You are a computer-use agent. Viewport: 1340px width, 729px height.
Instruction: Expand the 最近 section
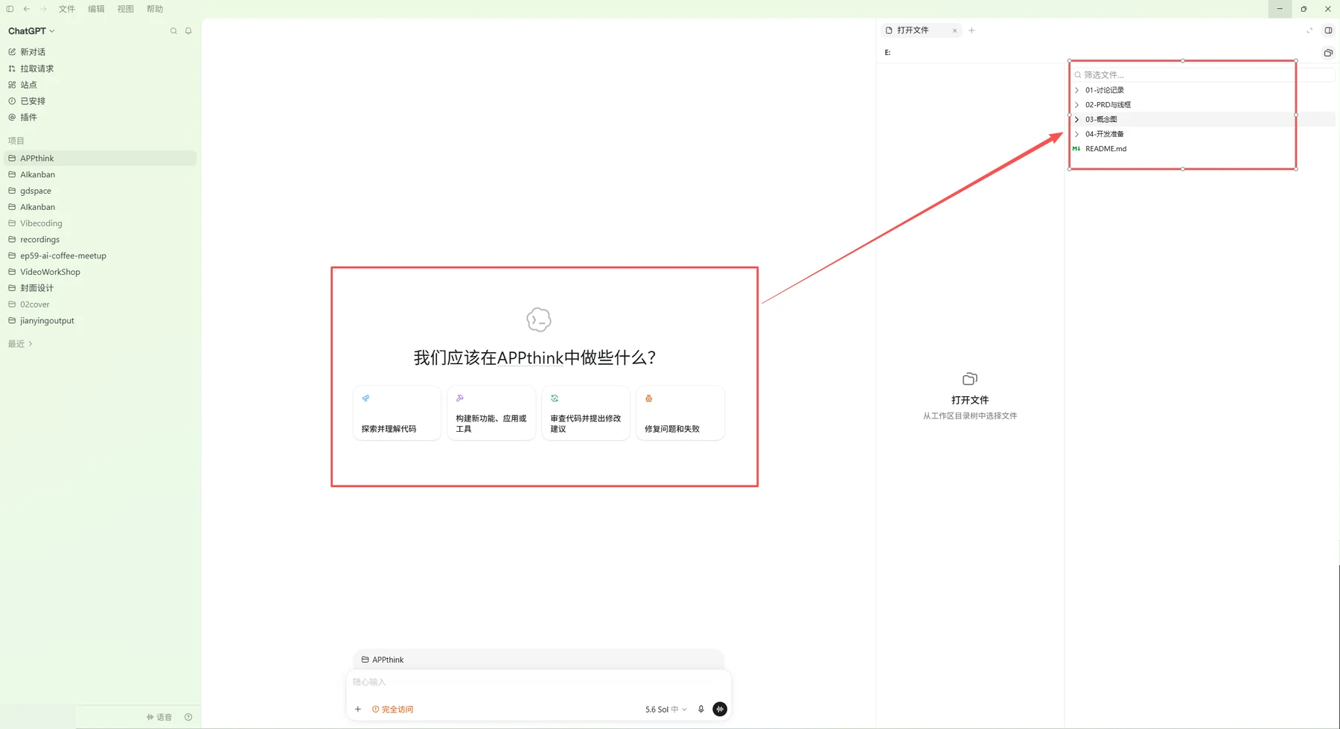pyautogui.click(x=20, y=344)
